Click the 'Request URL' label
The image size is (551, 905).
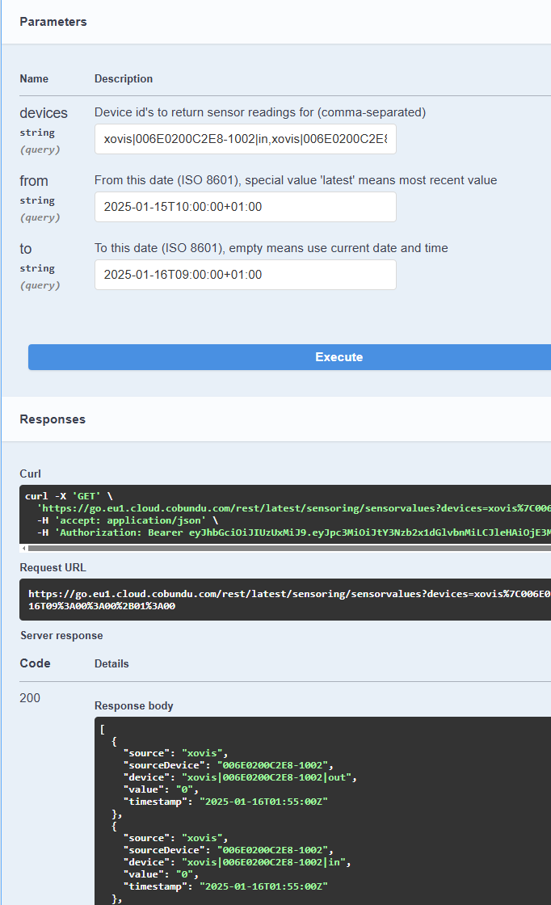coord(53,567)
